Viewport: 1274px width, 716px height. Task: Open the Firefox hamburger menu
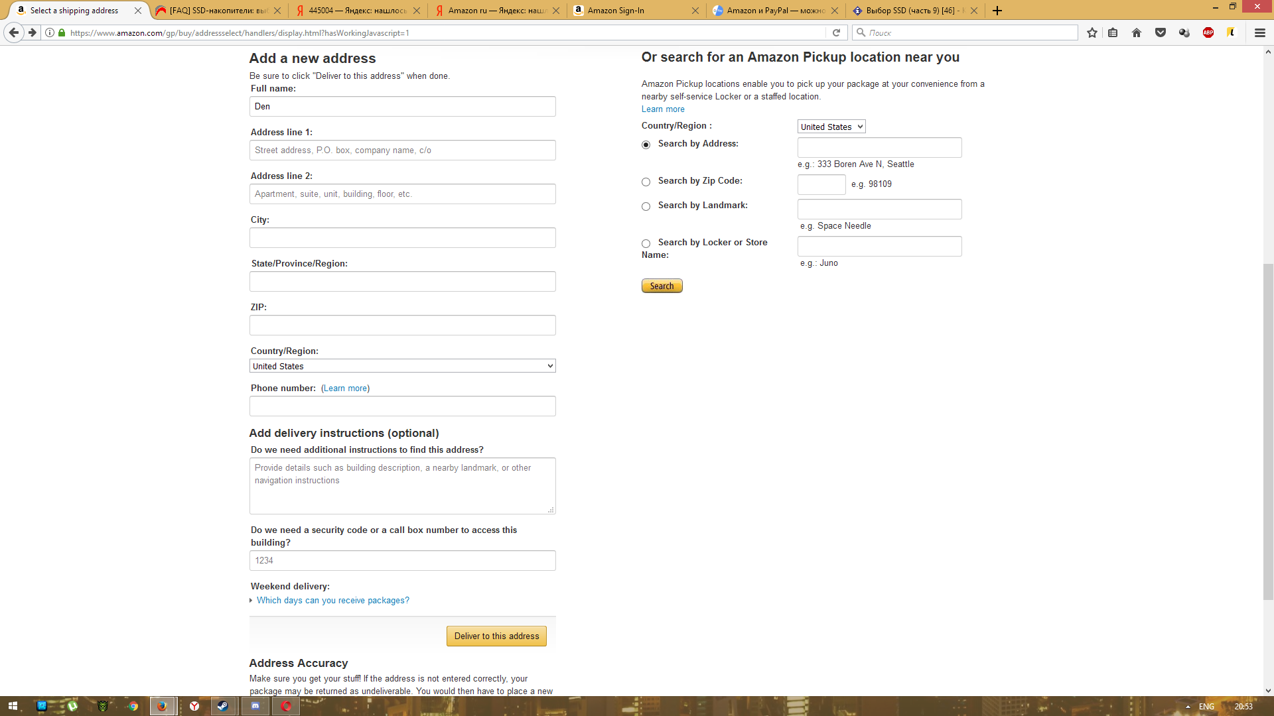pos(1259,32)
